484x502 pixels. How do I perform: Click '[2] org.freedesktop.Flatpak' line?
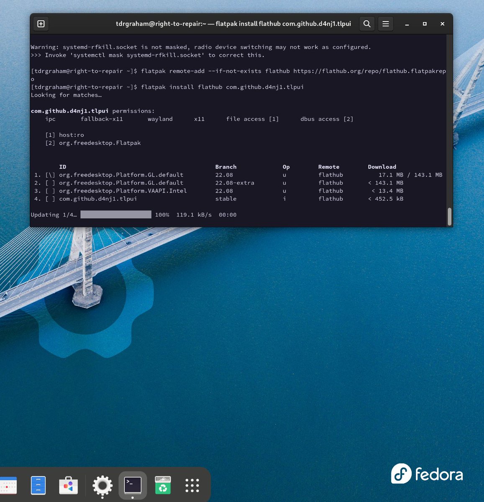pyautogui.click(x=93, y=143)
